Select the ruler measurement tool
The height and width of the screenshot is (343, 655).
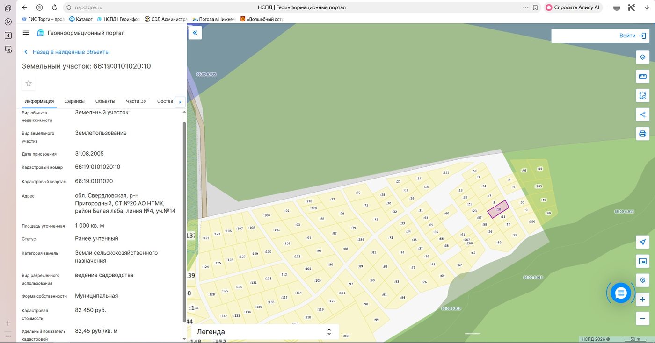(643, 76)
